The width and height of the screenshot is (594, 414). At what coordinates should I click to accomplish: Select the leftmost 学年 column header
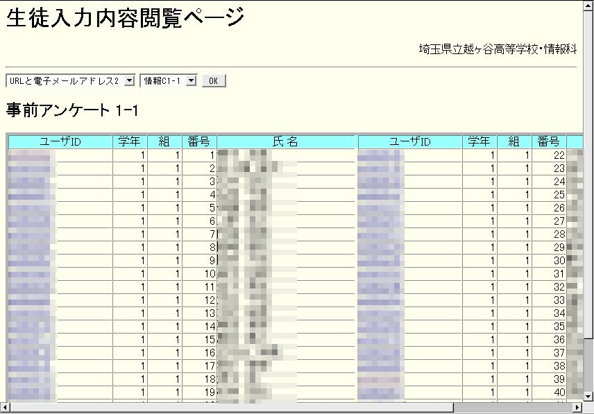[x=130, y=141]
